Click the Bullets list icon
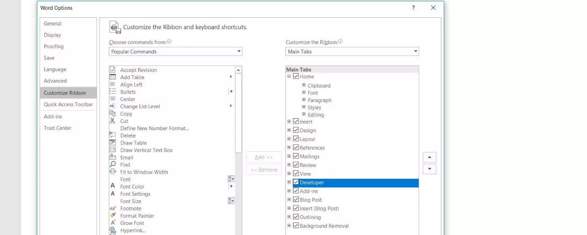 click(x=113, y=92)
